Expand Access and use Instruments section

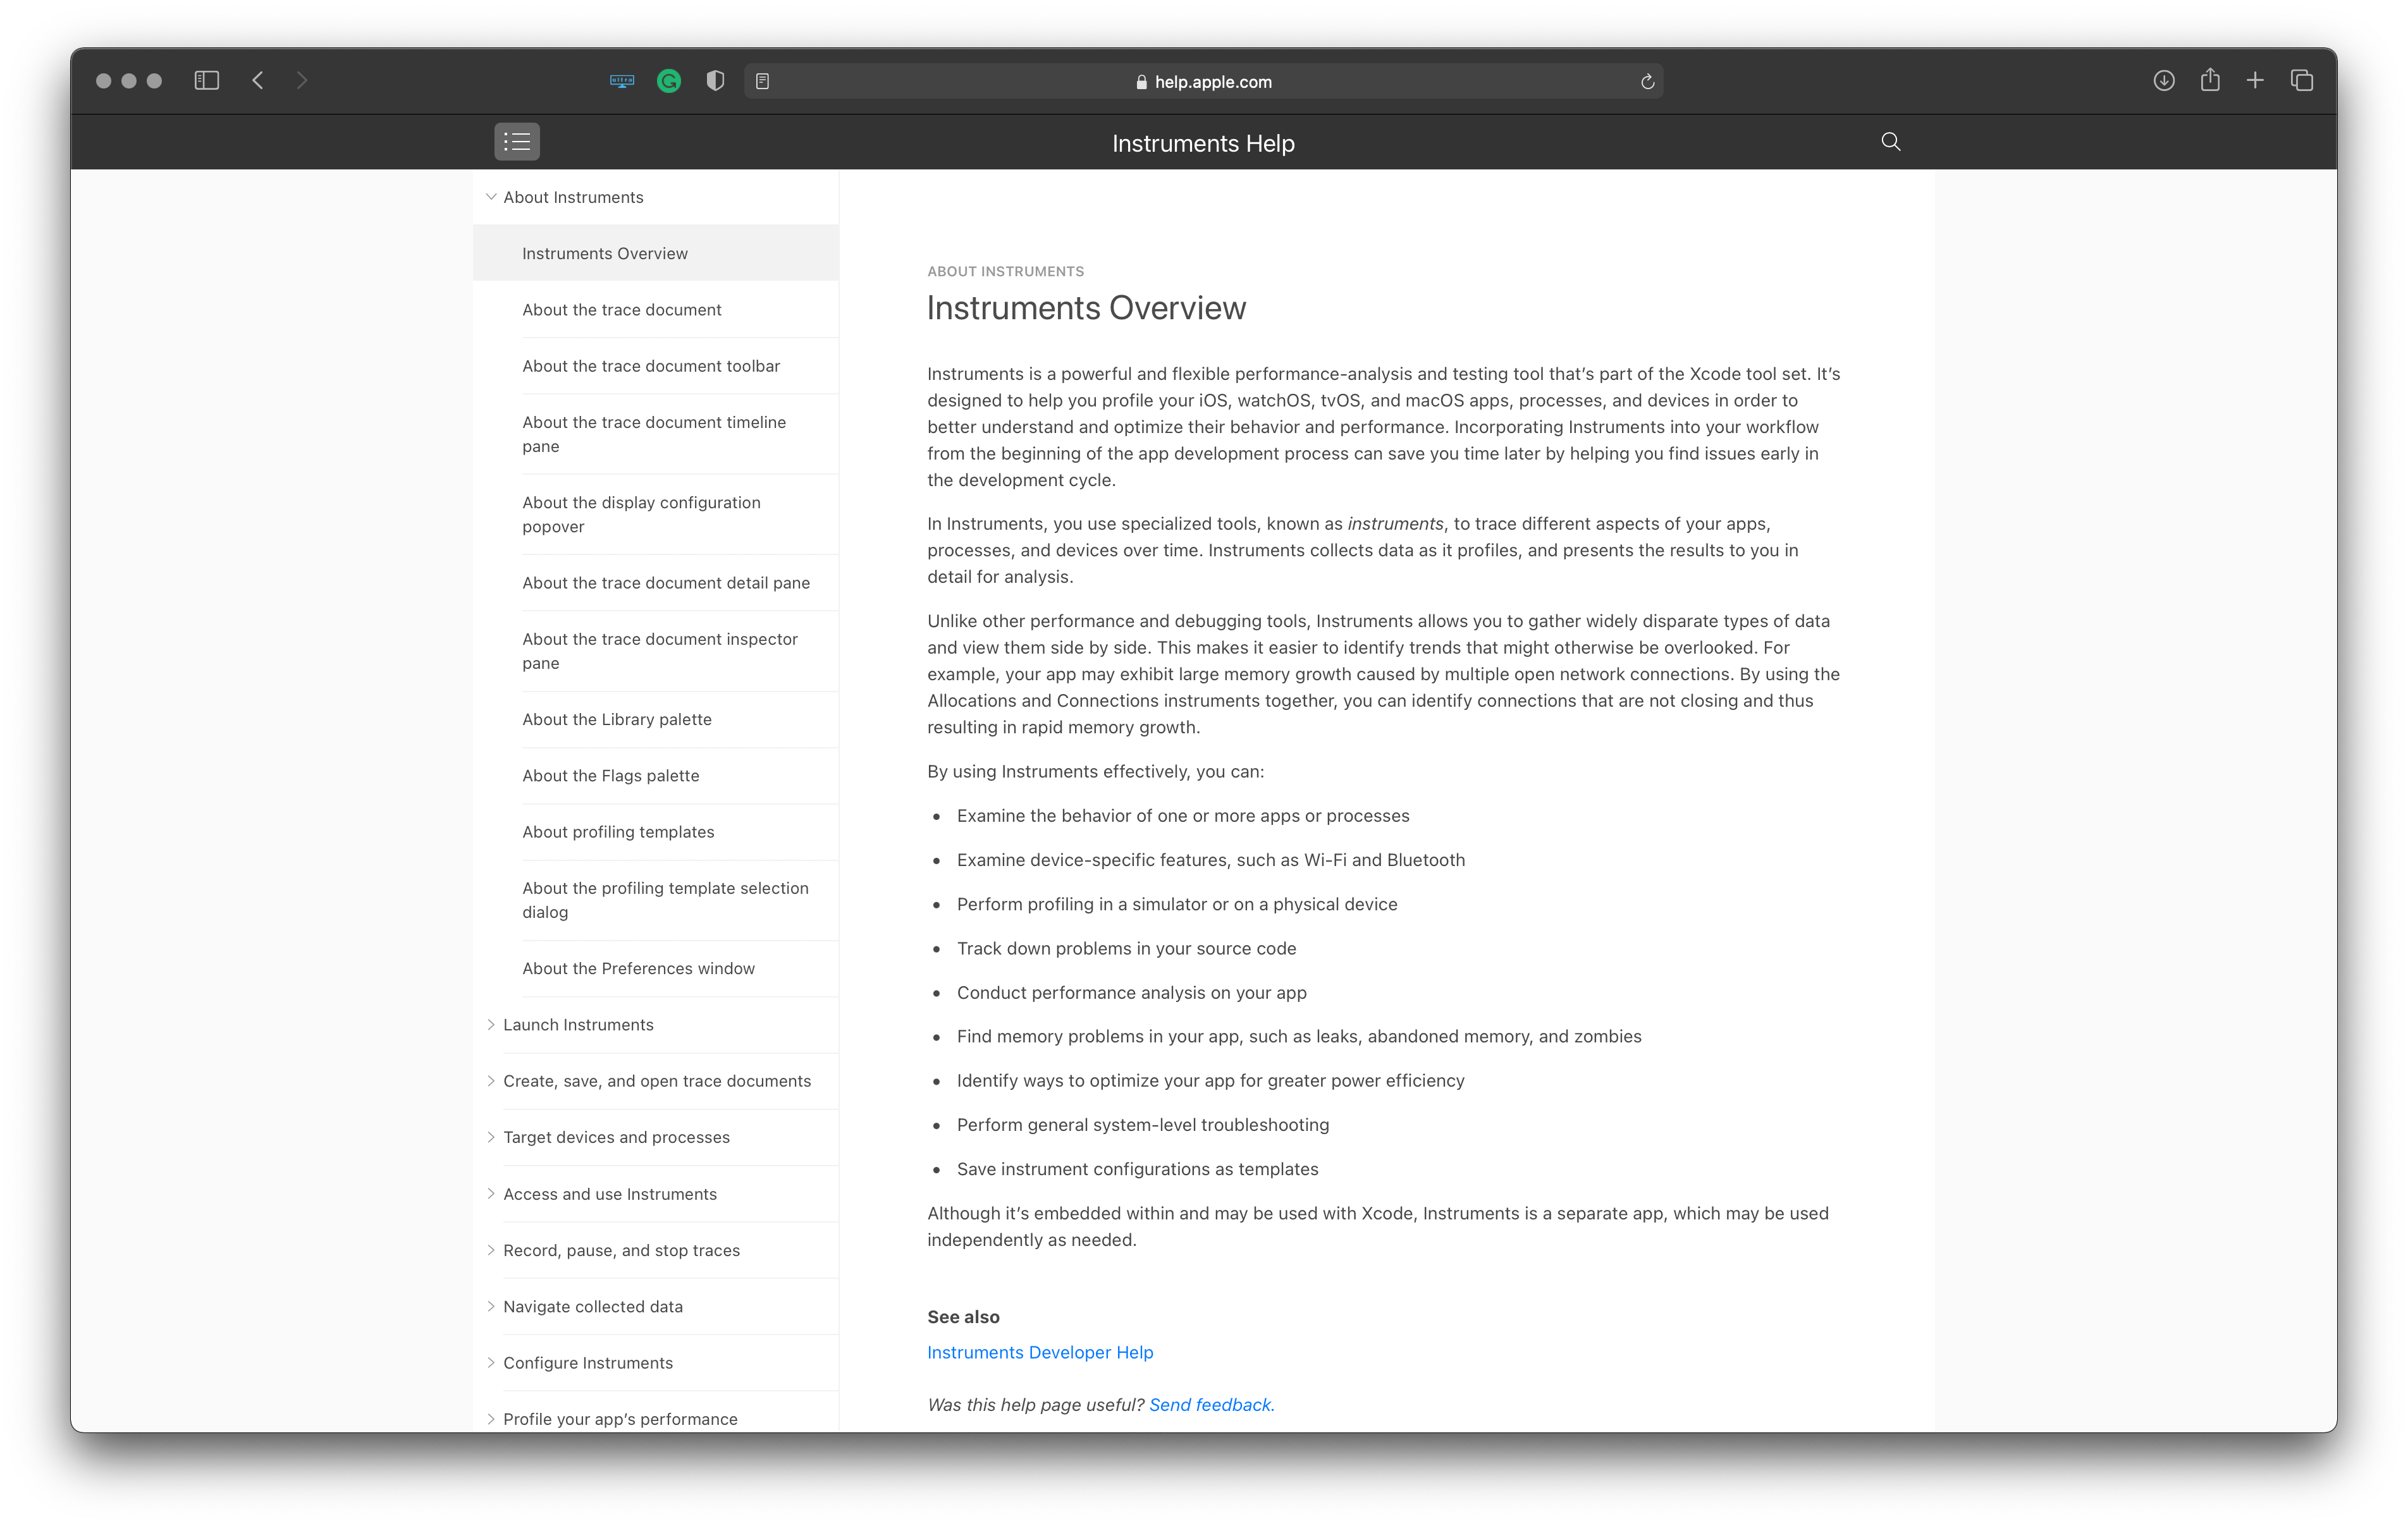point(491,1194)
